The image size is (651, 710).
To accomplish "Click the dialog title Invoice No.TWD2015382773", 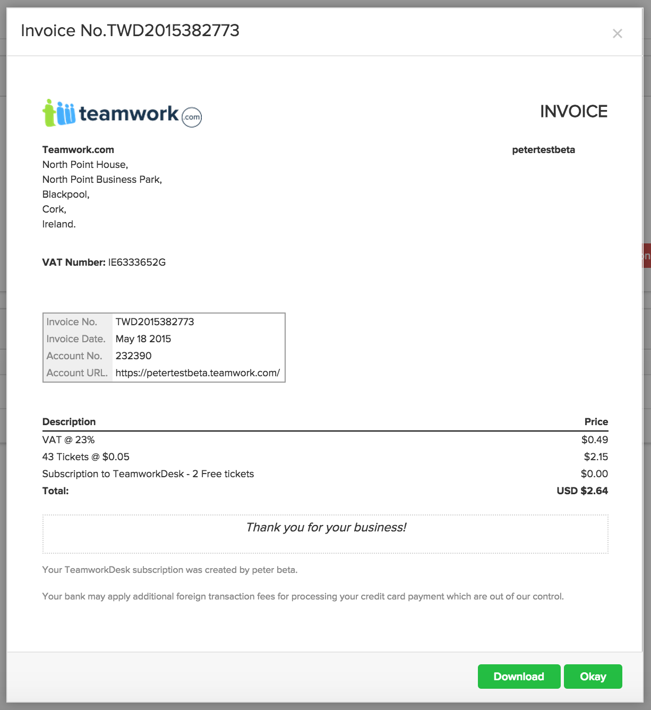I will coord(130,30).
